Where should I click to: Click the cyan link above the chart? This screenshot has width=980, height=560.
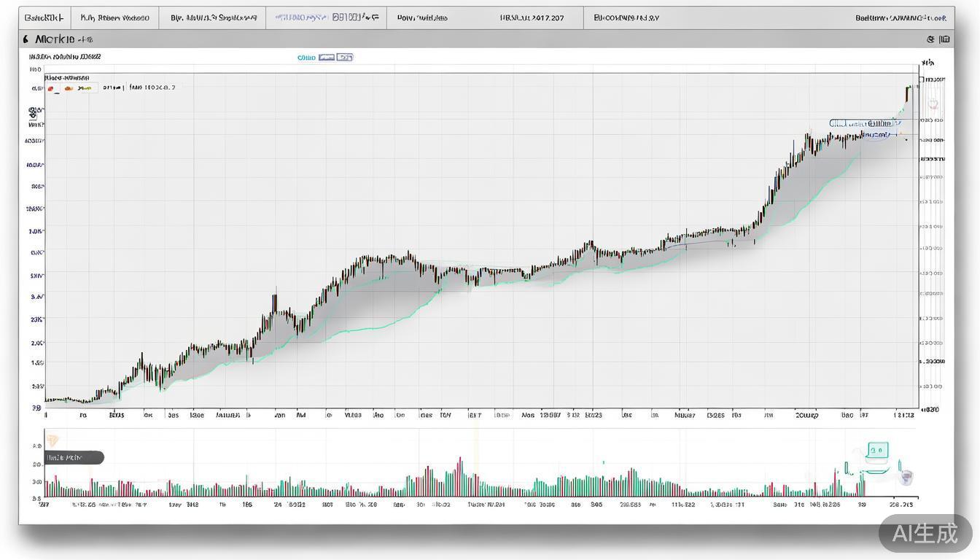tap(306, 57)
